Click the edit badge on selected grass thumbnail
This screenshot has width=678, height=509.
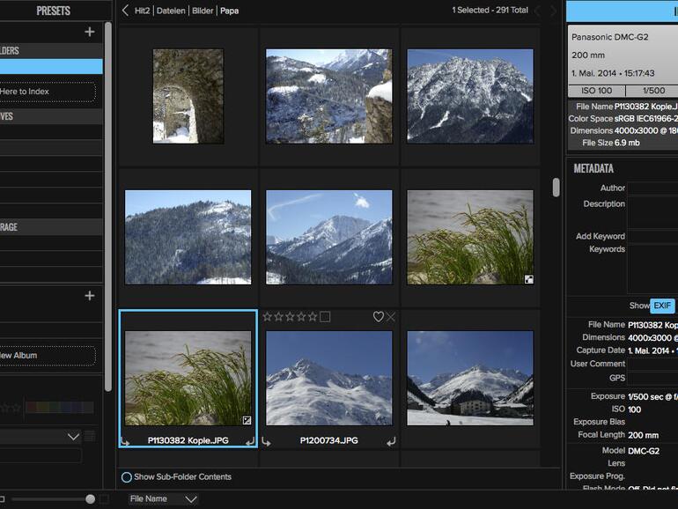tap(247, 421)
